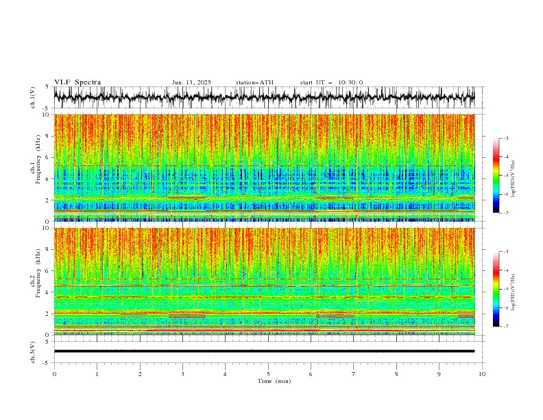Click time axis tick label "3"
This screenshot has height=420, width=543.
(182, 374)
